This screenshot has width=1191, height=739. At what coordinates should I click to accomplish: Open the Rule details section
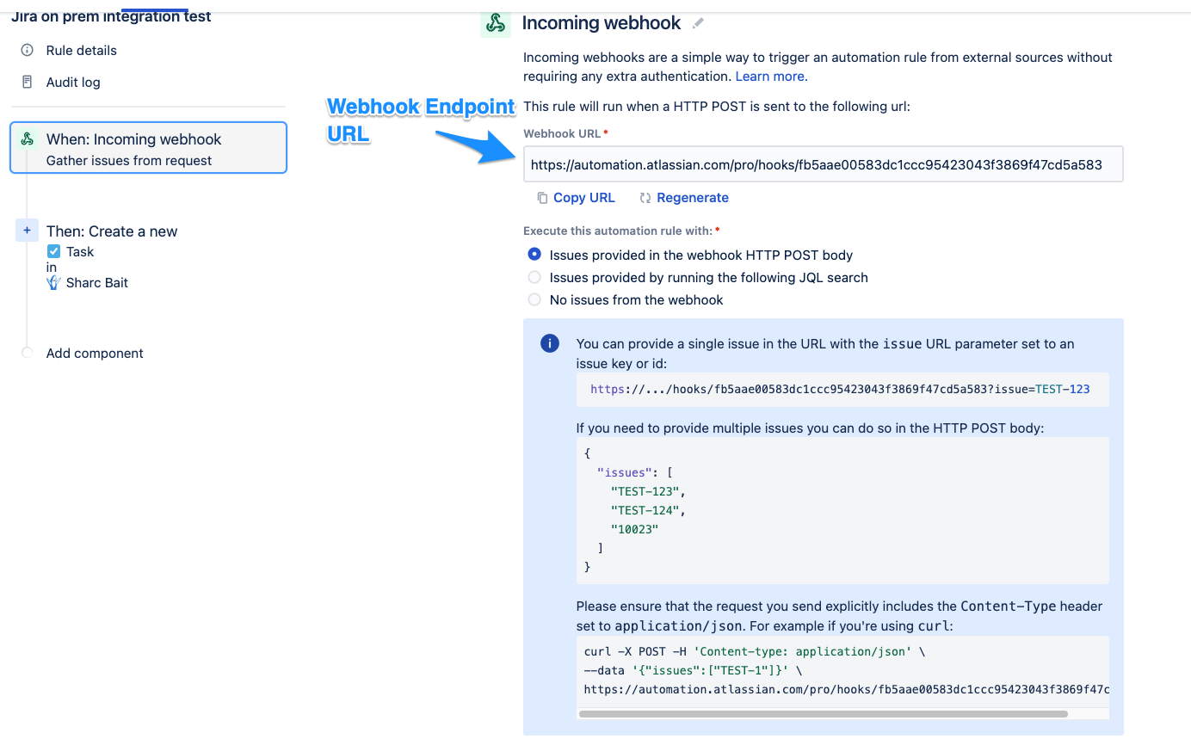tap(81, 51)
